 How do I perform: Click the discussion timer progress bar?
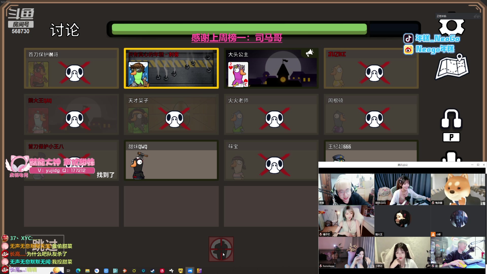point(264,29)
